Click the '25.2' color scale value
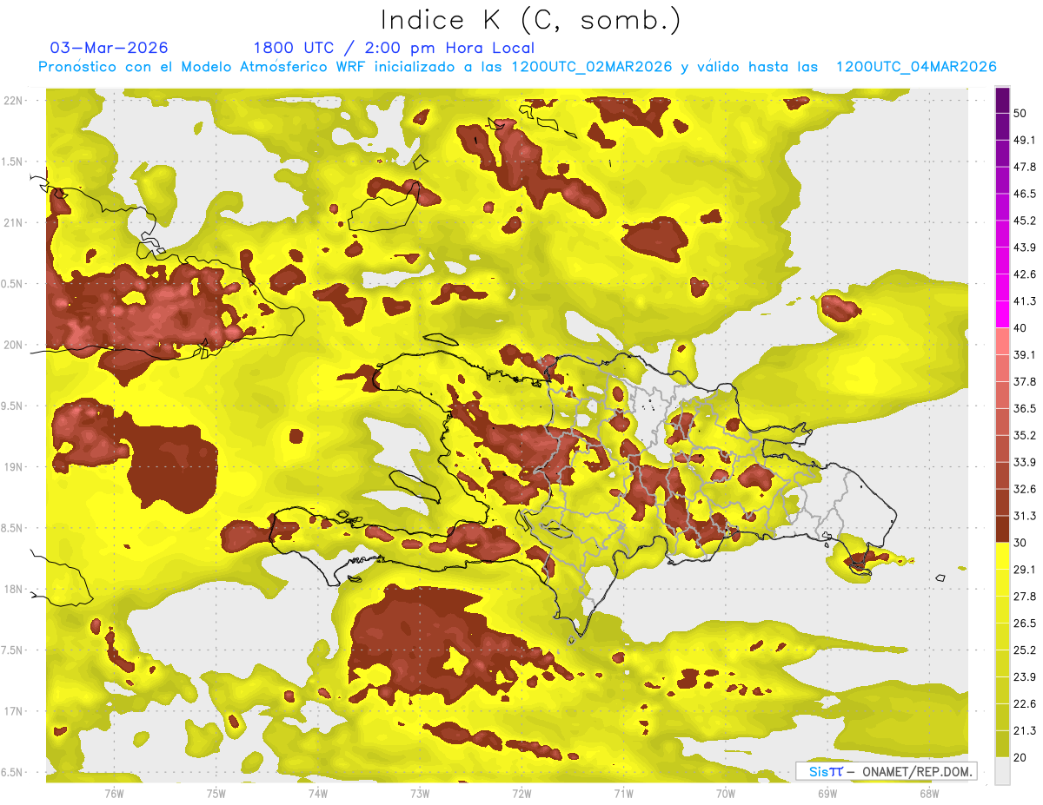The width and height of the screenshot is (1043, 805). point(1024,650)
